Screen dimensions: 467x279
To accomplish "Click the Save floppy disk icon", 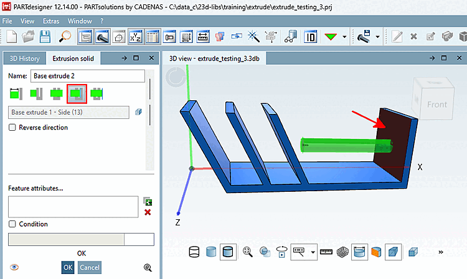I will (x=45, y=37).
